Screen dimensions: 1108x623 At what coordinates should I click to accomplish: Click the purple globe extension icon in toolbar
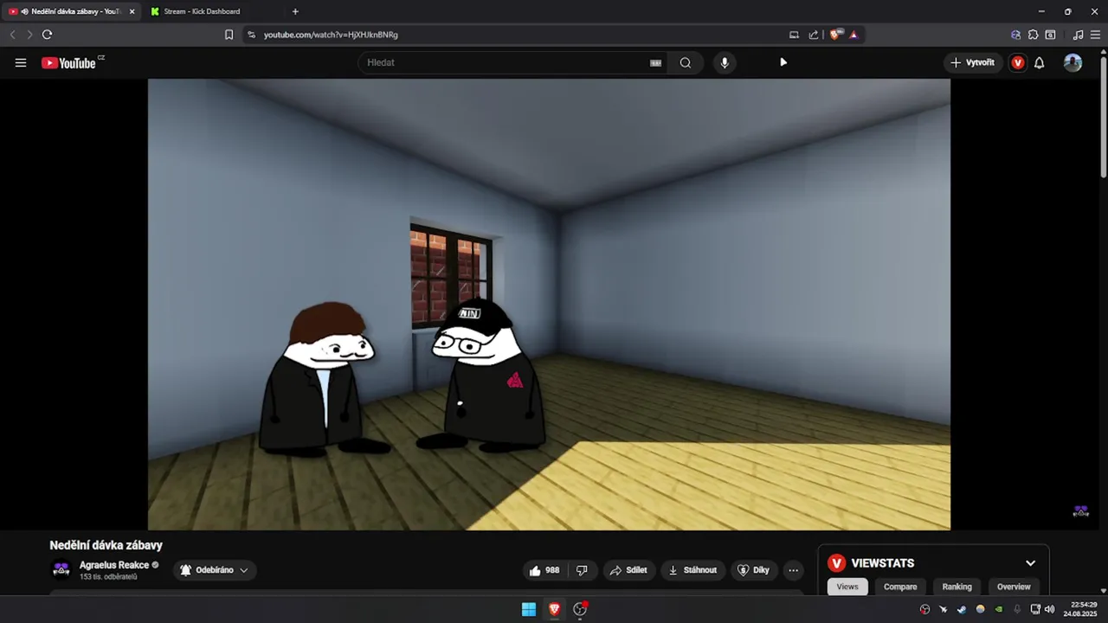tap(1015, 35)
